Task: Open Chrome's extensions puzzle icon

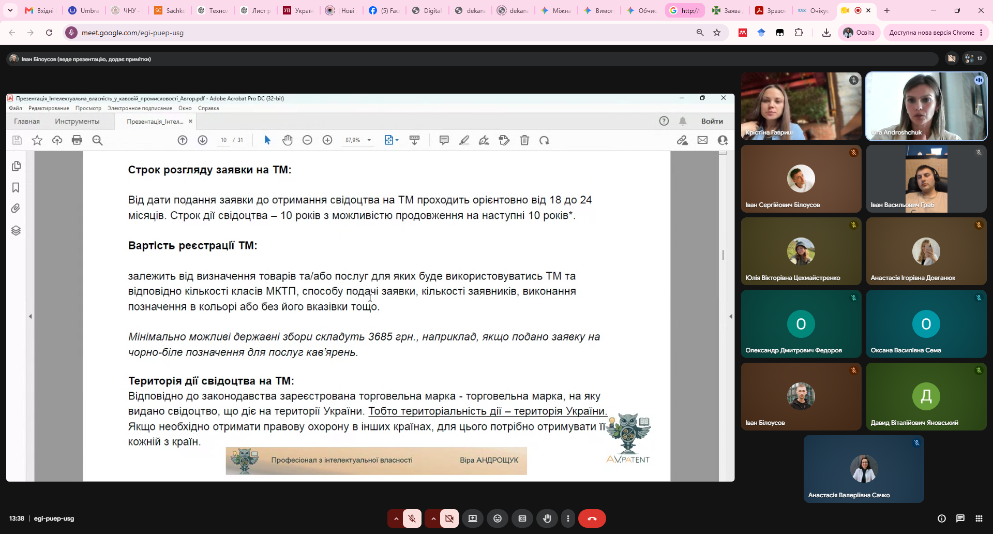Action: pyautogui.click(x=799, y=33)
